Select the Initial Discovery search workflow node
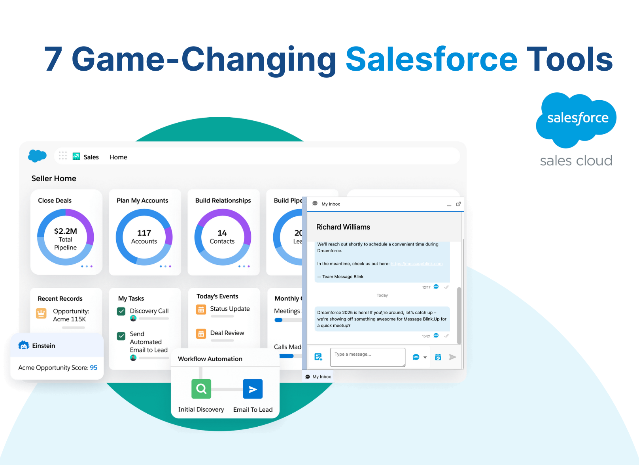 201,389
